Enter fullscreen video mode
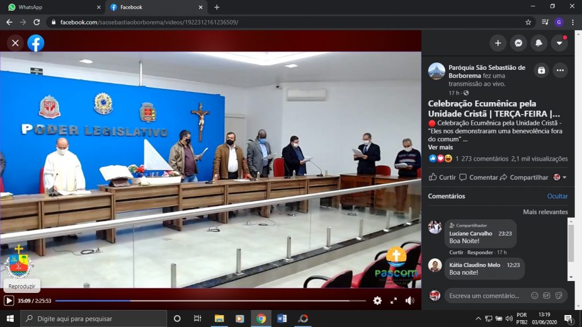Viewport: 582px width, 327px height. 393,301
